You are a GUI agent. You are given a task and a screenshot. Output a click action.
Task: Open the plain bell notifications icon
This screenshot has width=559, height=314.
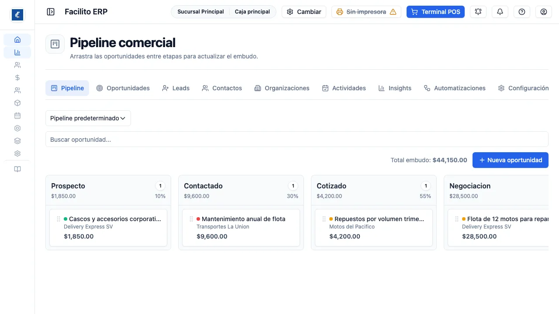tap(500, 12)
